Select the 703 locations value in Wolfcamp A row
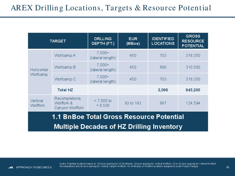 (x=163, y=55)
